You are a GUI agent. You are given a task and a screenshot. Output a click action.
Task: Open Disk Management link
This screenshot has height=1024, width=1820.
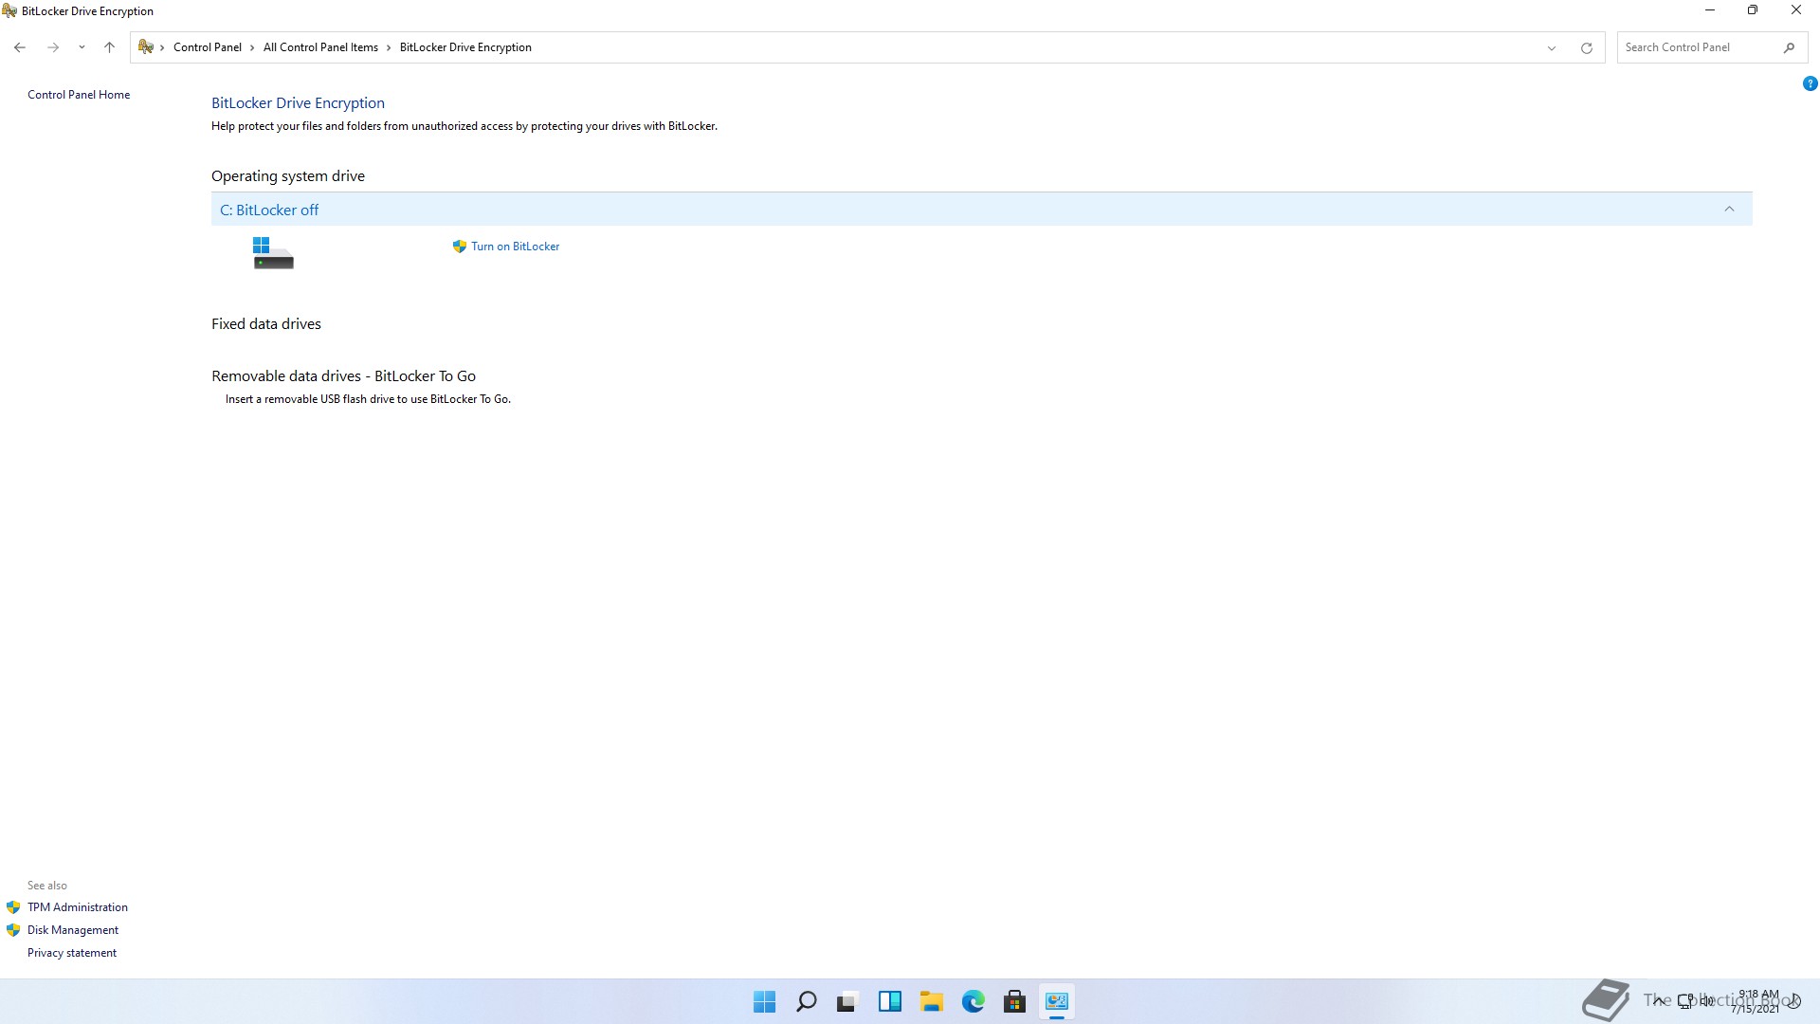click(x=72, y=930)
